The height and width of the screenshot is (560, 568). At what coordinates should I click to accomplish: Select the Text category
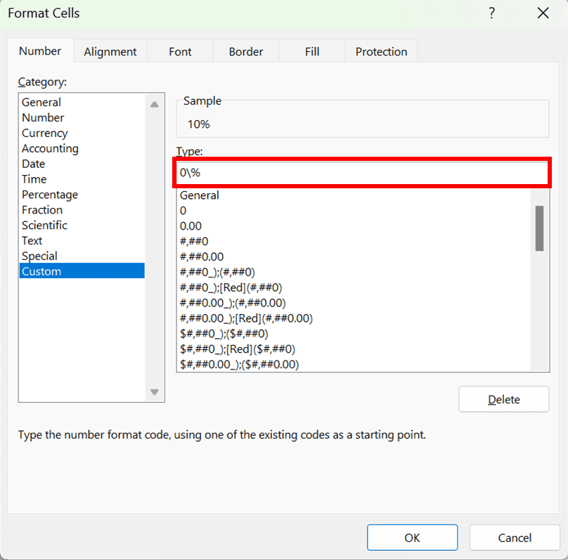tap(82, 241)
